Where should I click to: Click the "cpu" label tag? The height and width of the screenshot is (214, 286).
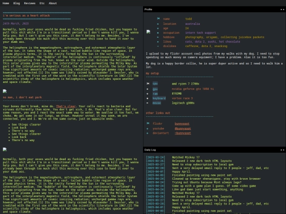(x=155, y=83)
